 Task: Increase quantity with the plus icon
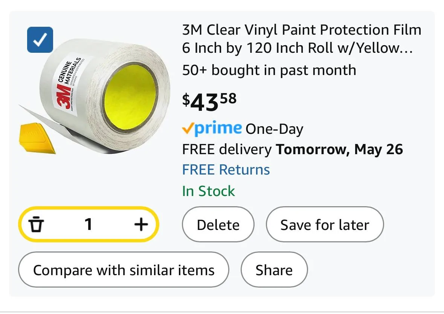coord(141,225)
